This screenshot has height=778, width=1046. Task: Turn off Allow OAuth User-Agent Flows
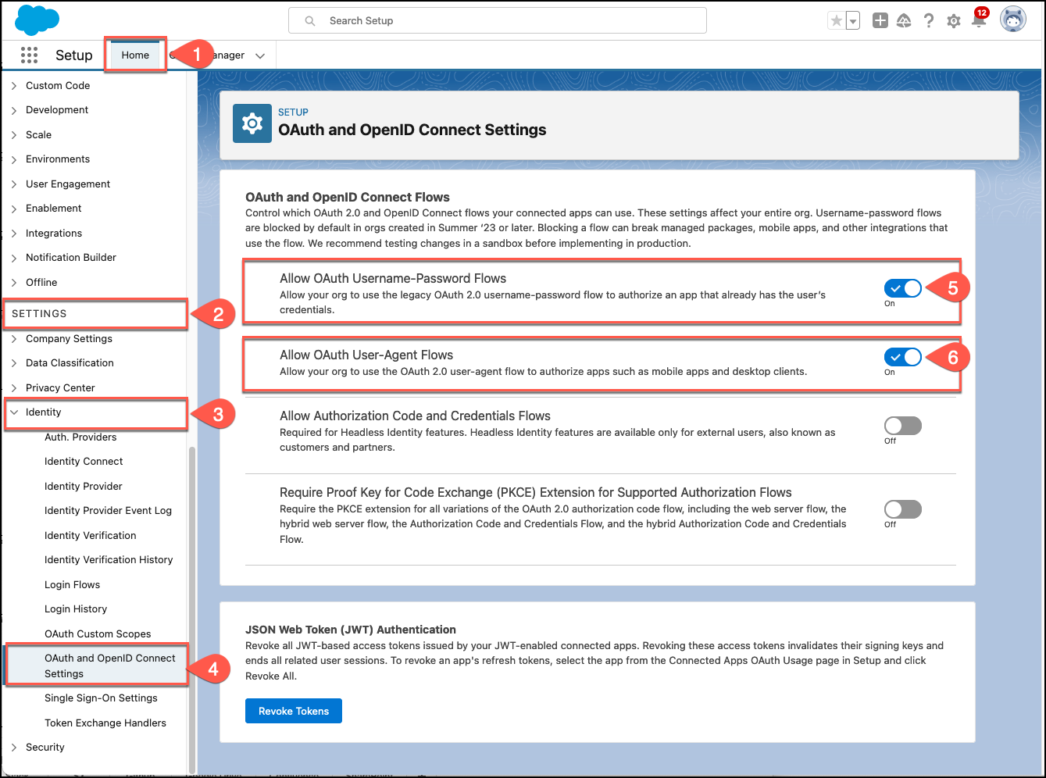pos(902,357)
